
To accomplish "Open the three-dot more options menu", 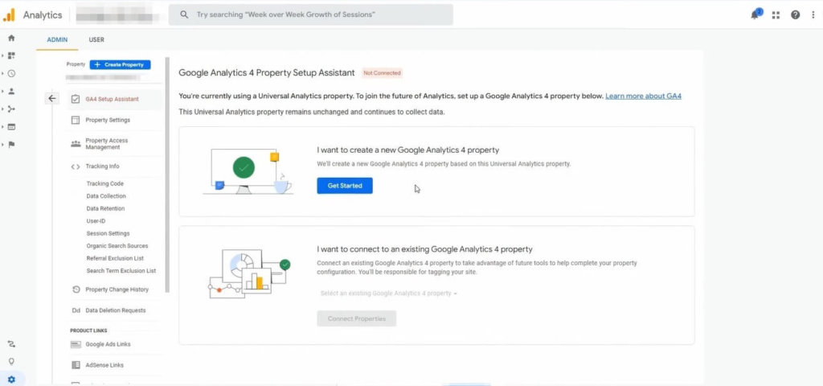I will (x=812, y=14).
